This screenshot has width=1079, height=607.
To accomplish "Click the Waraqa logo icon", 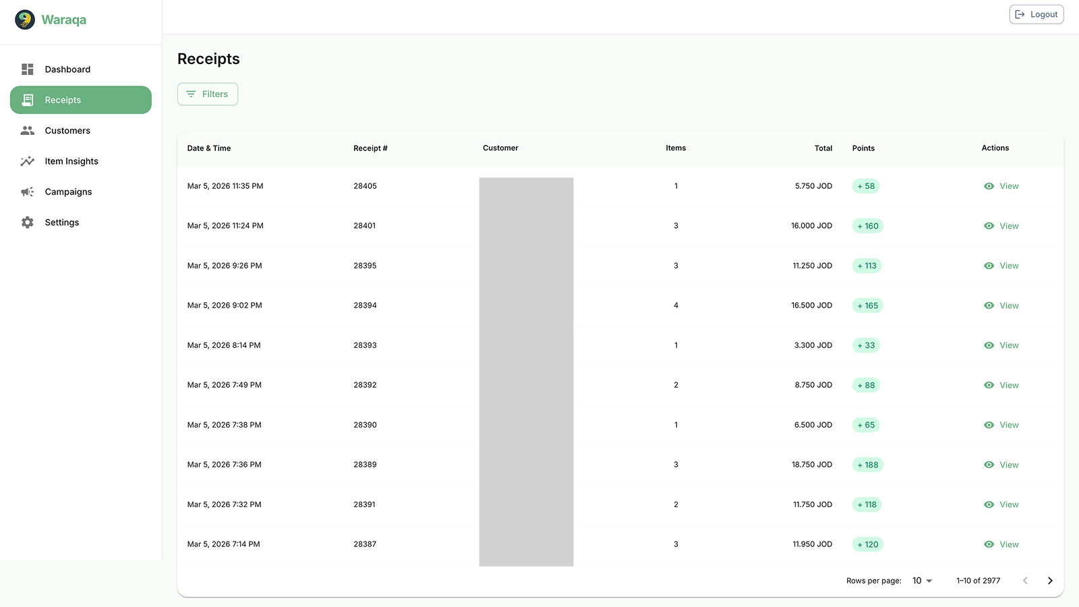I will coord(25,20).
